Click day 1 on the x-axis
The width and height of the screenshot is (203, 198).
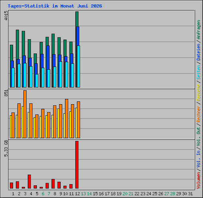[x=13, y=194]
